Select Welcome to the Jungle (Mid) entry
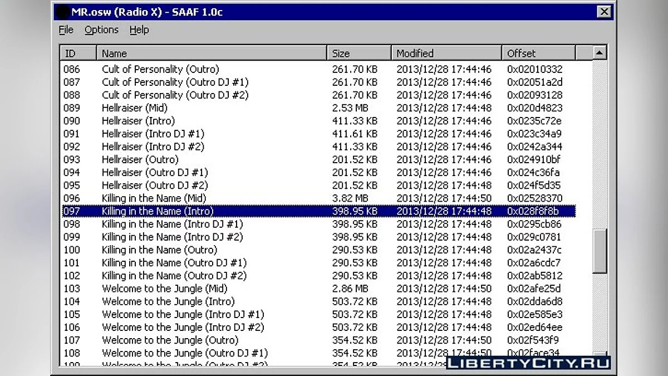Viewport: 668px width, 376px height. tap(165, 289)
